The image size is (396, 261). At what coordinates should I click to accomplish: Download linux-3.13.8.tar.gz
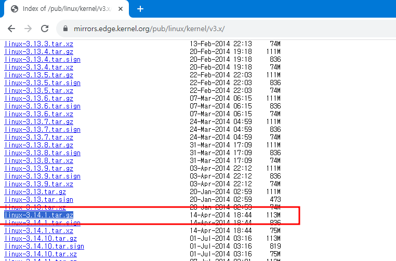point(38,145)
